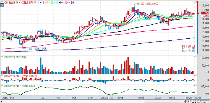Select the 7-day moving average legend
Viewport: 210px width, 103px height.
[x=38, y=3]
